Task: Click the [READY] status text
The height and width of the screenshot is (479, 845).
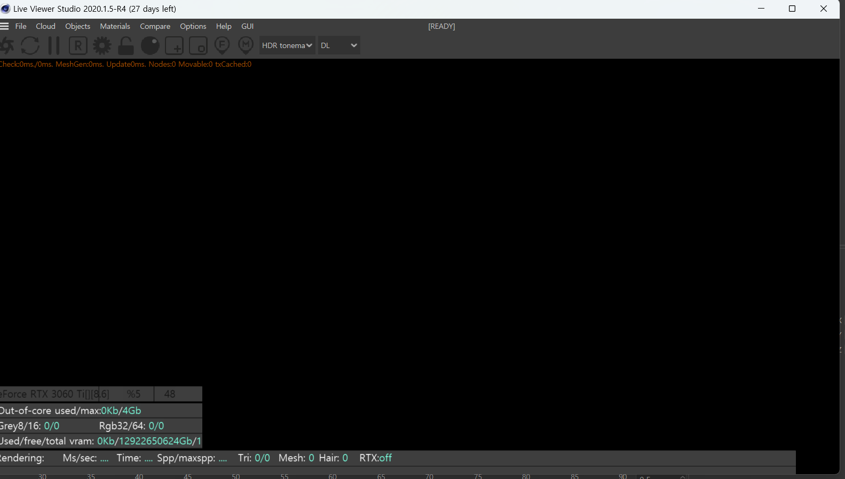Action: coord(441,26)
